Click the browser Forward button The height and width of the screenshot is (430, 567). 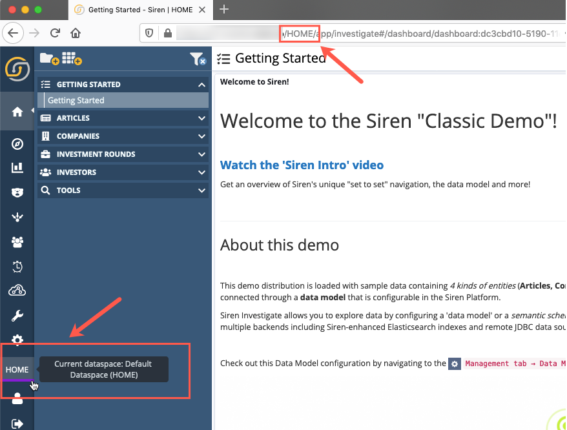34,34
